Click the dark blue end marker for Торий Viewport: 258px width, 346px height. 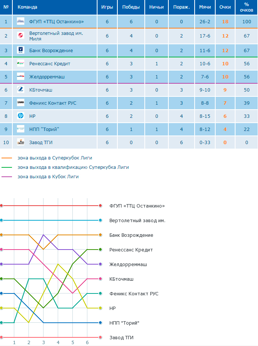click(100, 323)
